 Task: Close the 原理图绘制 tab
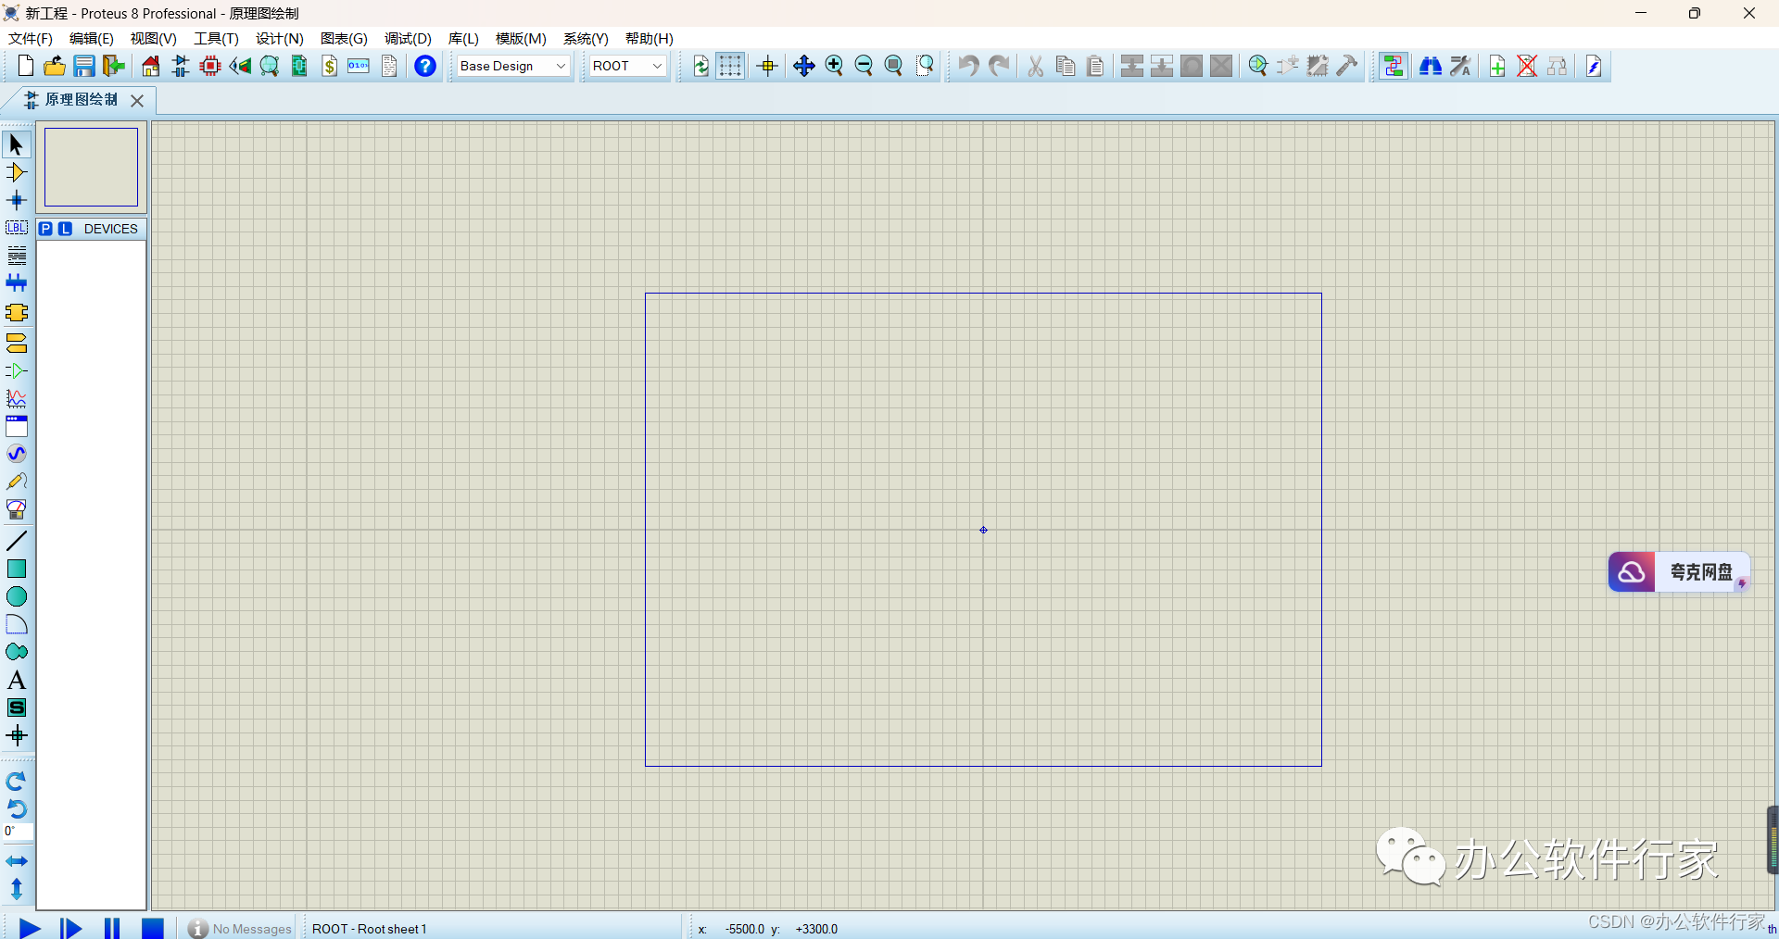coord(137,100)
